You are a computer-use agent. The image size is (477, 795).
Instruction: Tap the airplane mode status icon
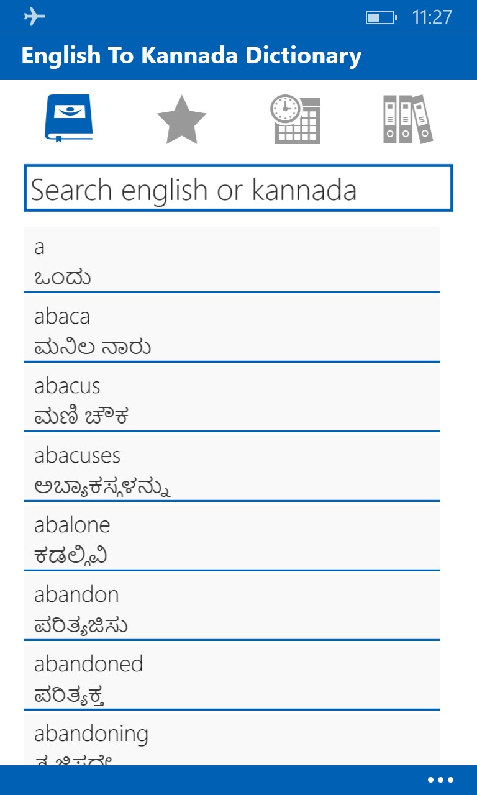click(x=35, y=17)
